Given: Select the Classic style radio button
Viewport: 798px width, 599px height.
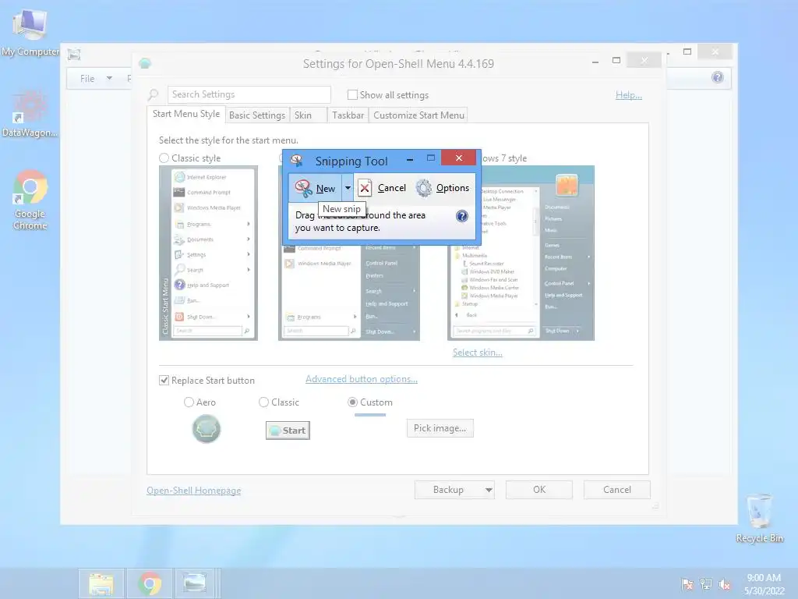Looking at the screenshot, I should [x=164, y=158].
